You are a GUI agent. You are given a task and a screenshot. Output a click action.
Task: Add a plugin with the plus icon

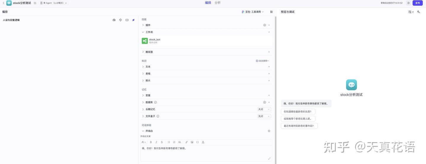click(269, 25)
